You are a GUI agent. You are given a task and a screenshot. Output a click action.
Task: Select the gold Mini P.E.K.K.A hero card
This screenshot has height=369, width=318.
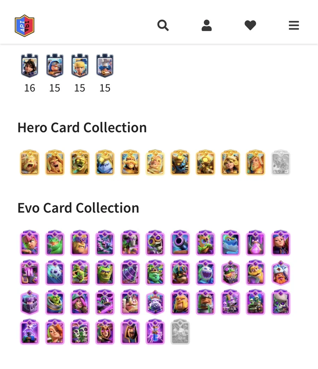click(180, 162)
